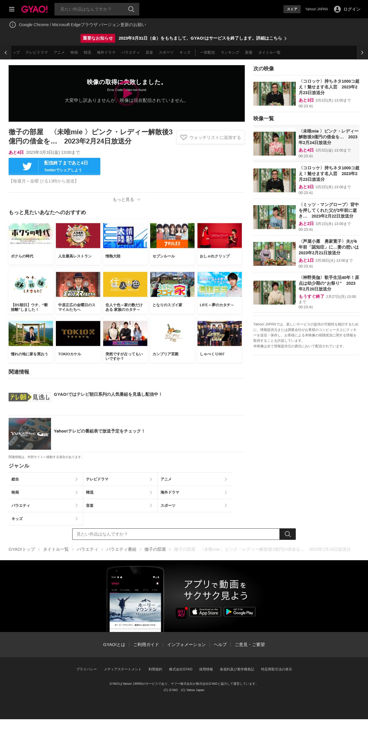Click the Yahoo!テレビ Gガイド image
This screenshot has width=368, height=737.
pyautogui.click(x=30, y=434)
